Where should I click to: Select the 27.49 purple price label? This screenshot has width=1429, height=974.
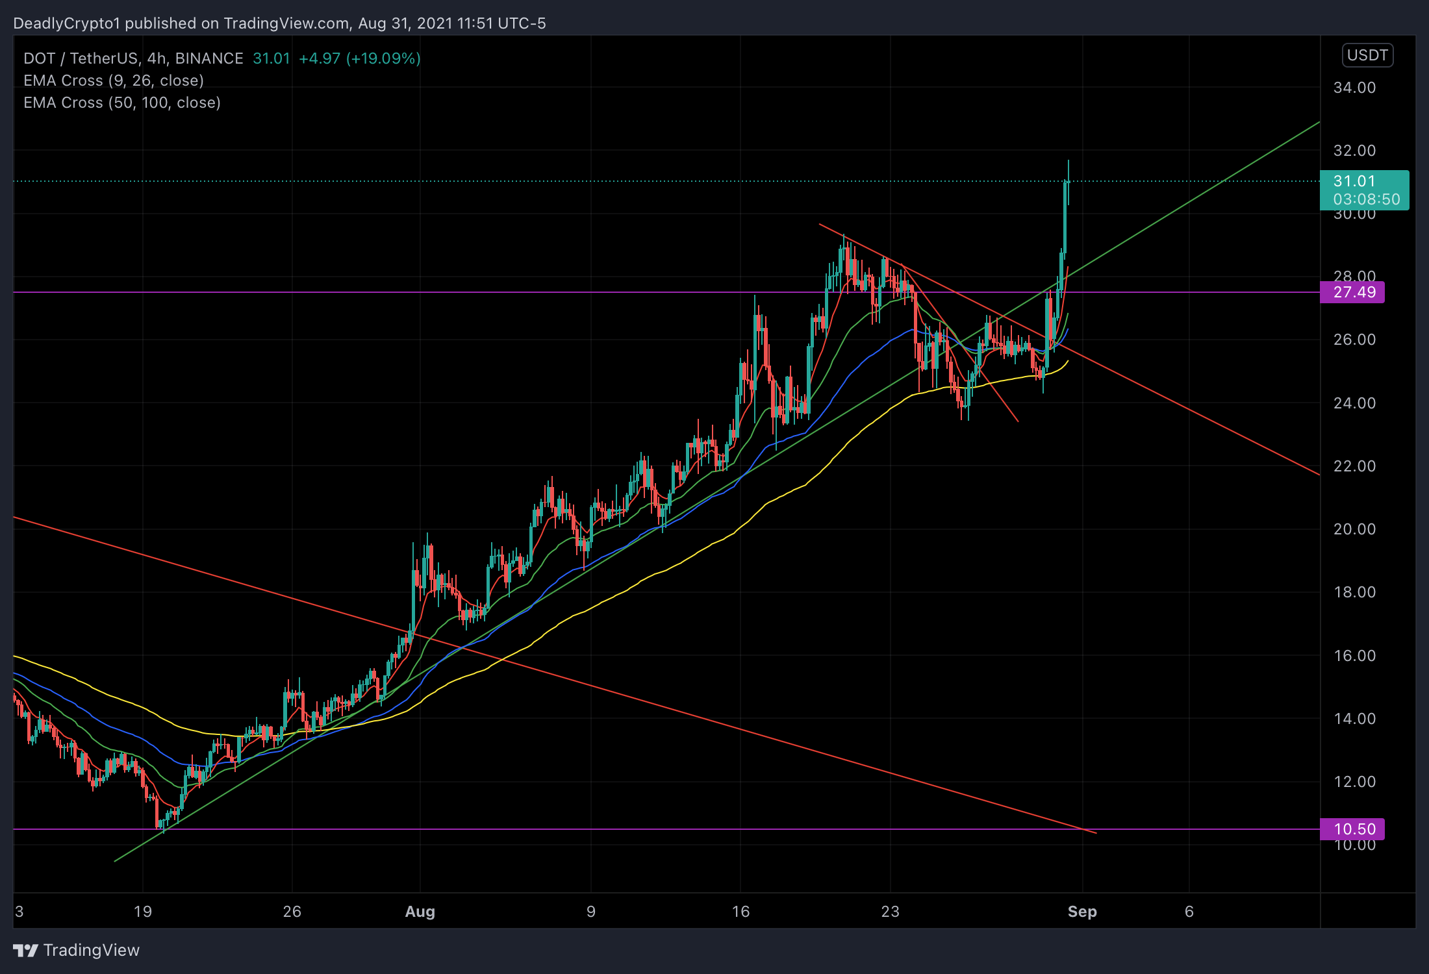(1354, 292)
